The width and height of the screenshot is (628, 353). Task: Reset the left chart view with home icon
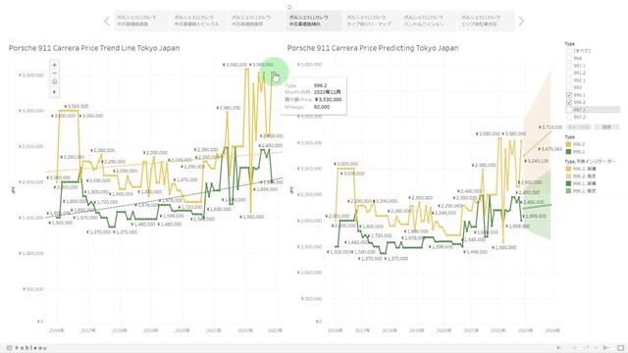pos(55,81)
